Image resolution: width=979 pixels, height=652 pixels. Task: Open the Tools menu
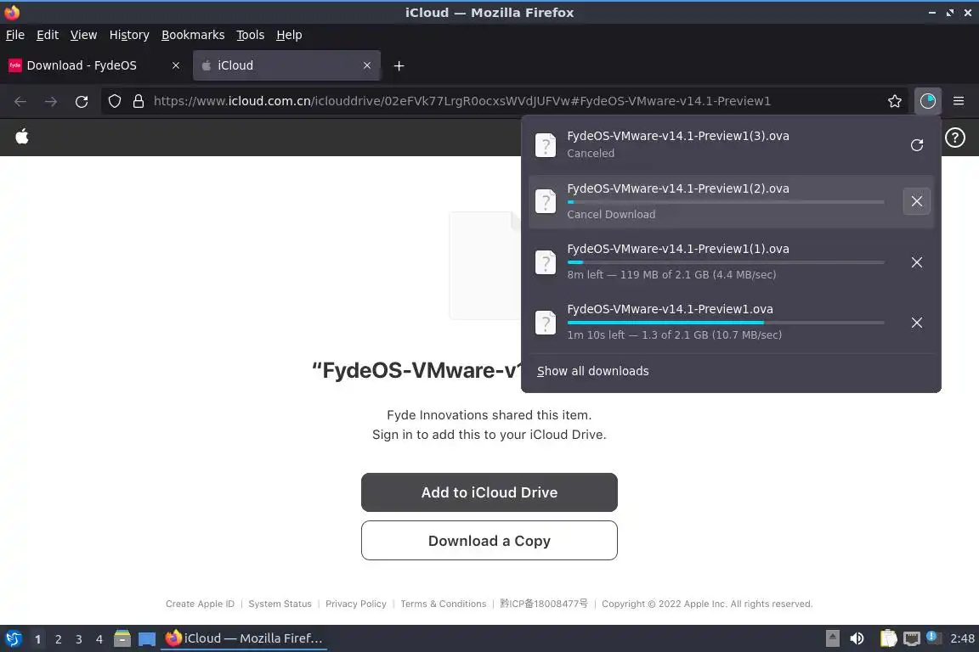pos(250,35)
